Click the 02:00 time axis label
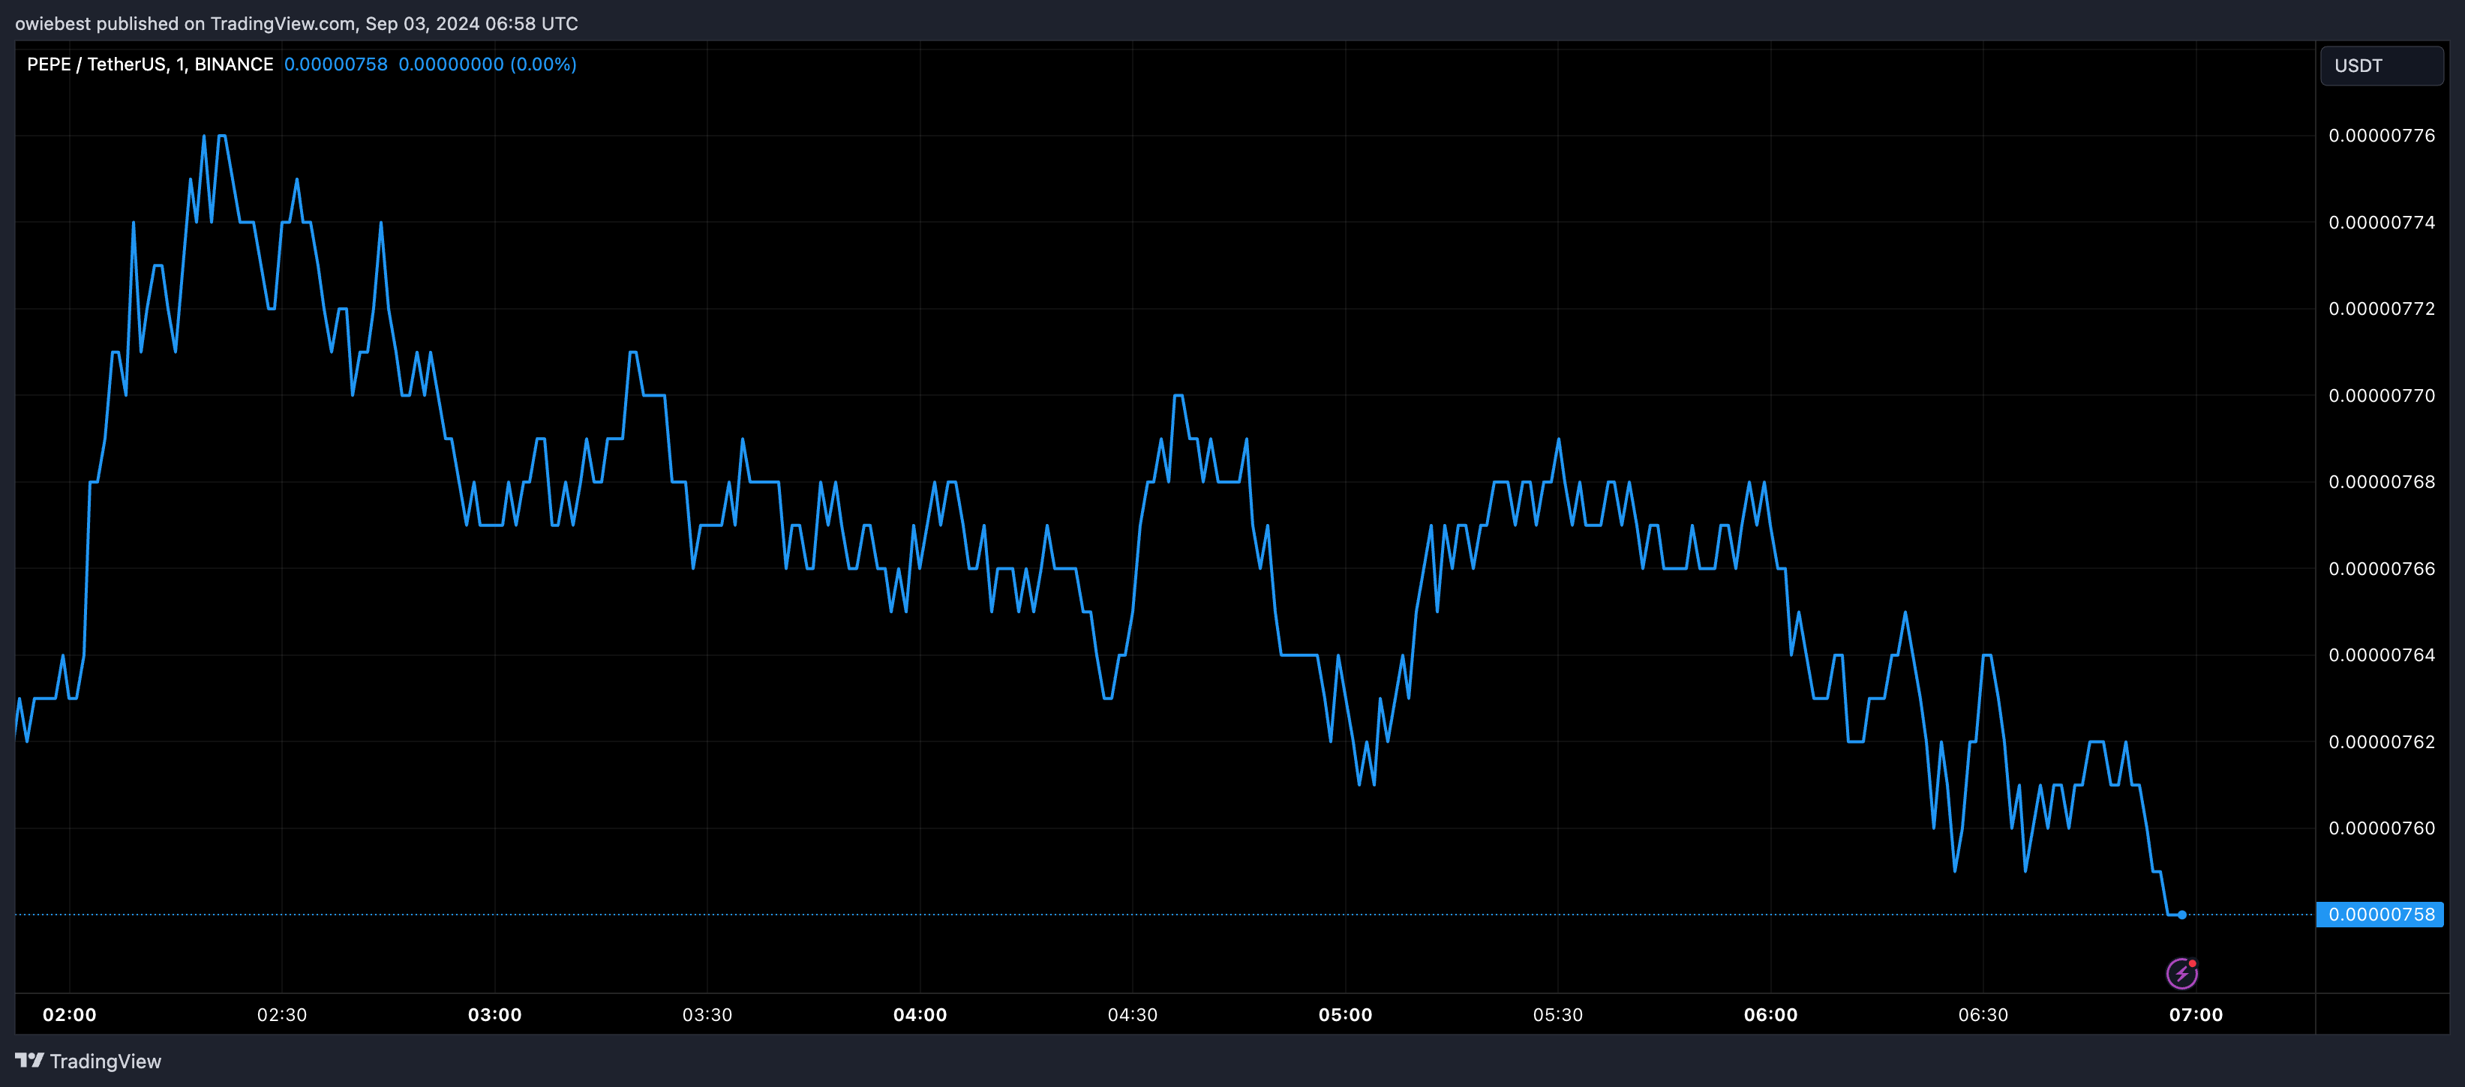The width and height of the screenshot is (2465, 1087). point(70,1014)
